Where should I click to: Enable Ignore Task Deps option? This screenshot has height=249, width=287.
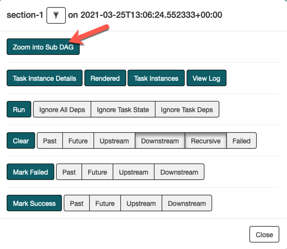pos(187,110)
